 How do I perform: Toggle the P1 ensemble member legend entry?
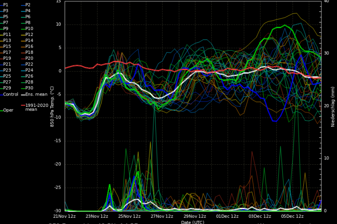pyautogui.click(x=6, y=4)
